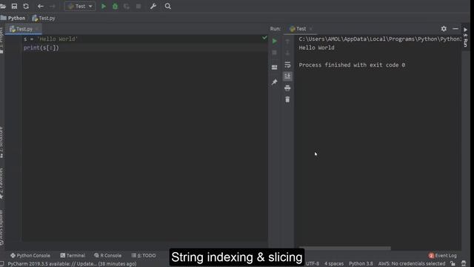Open the Event Log
The image size is (474, 267).
(x=443, y=255)
